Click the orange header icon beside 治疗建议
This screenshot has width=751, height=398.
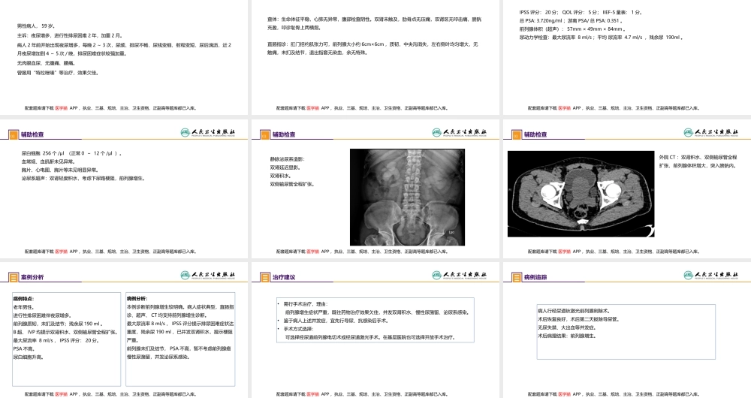tap(264, 276)
